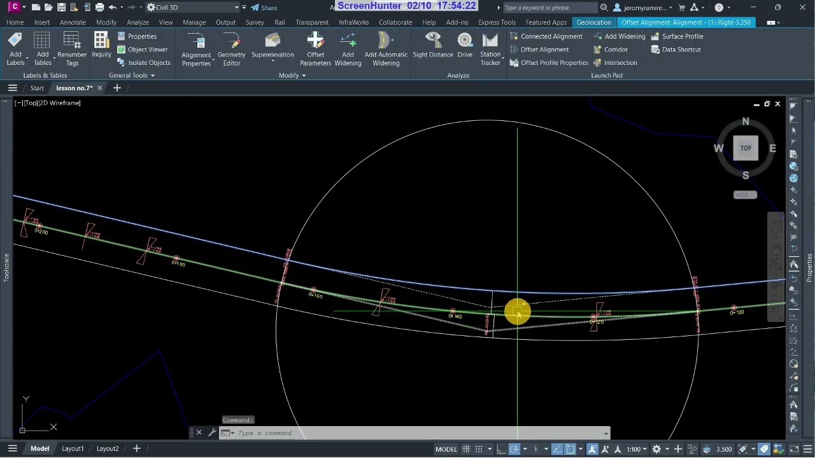
Task: Open the Civil 3D workspace dropdown
Action: point(194,8)
